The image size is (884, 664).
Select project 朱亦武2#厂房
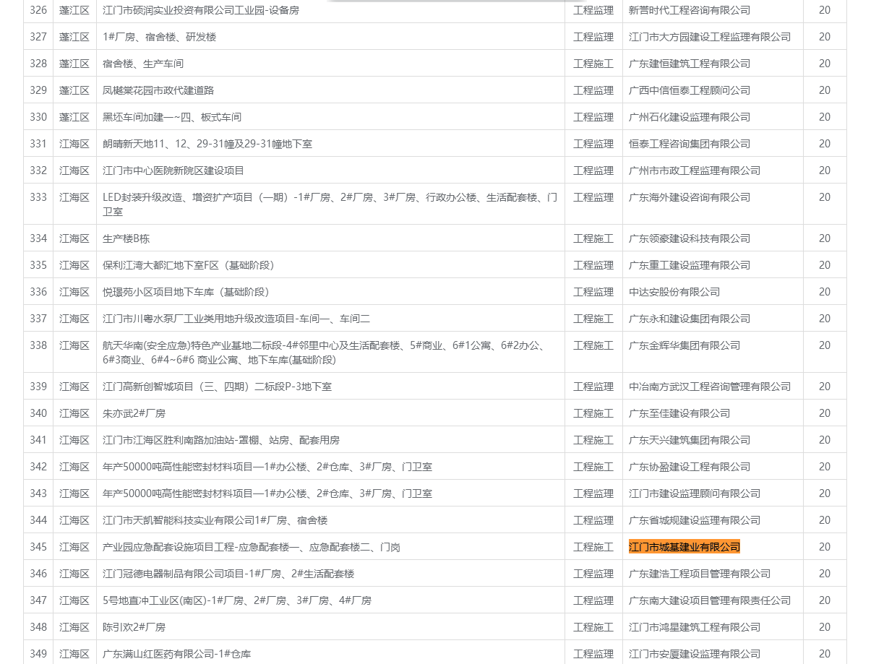click(134, 413)
